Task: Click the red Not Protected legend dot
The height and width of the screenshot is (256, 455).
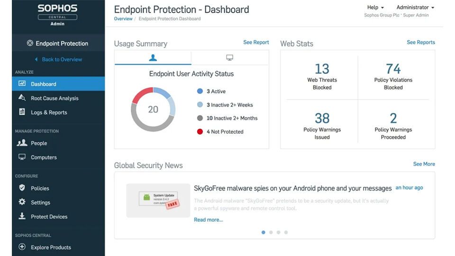Action: 200,131
